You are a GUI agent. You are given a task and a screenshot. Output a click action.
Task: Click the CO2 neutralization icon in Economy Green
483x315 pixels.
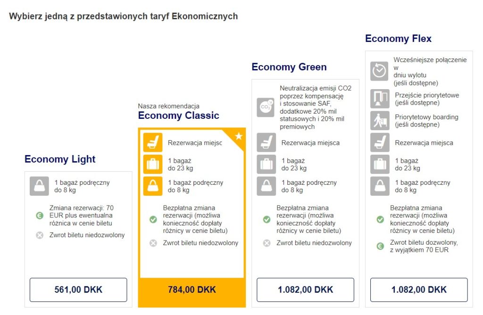tap(266, 108)
